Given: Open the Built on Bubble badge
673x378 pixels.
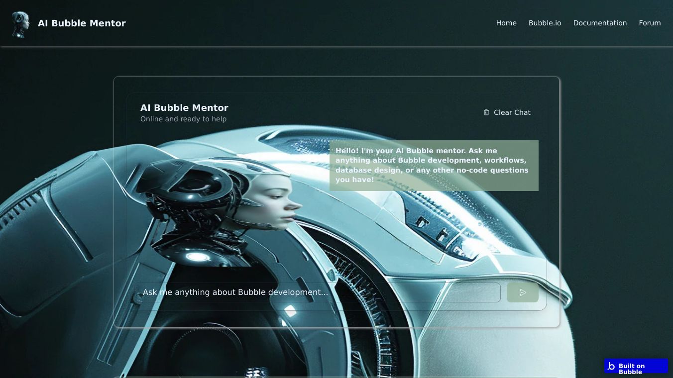Looking at the screenshot, I should point(636,367).
